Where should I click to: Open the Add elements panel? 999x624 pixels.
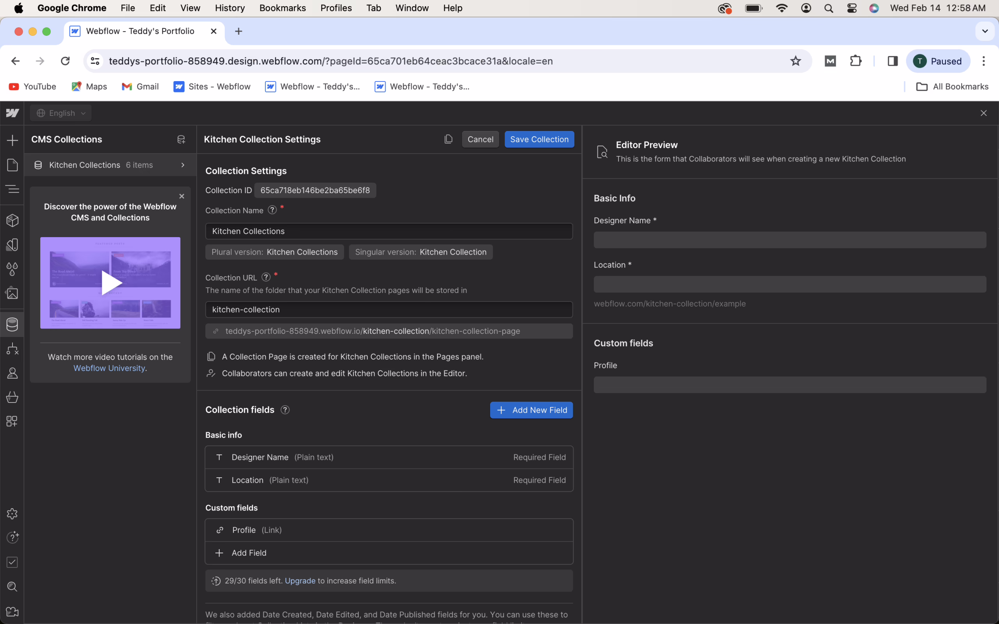pyautogui.click(x=12, y=140)
